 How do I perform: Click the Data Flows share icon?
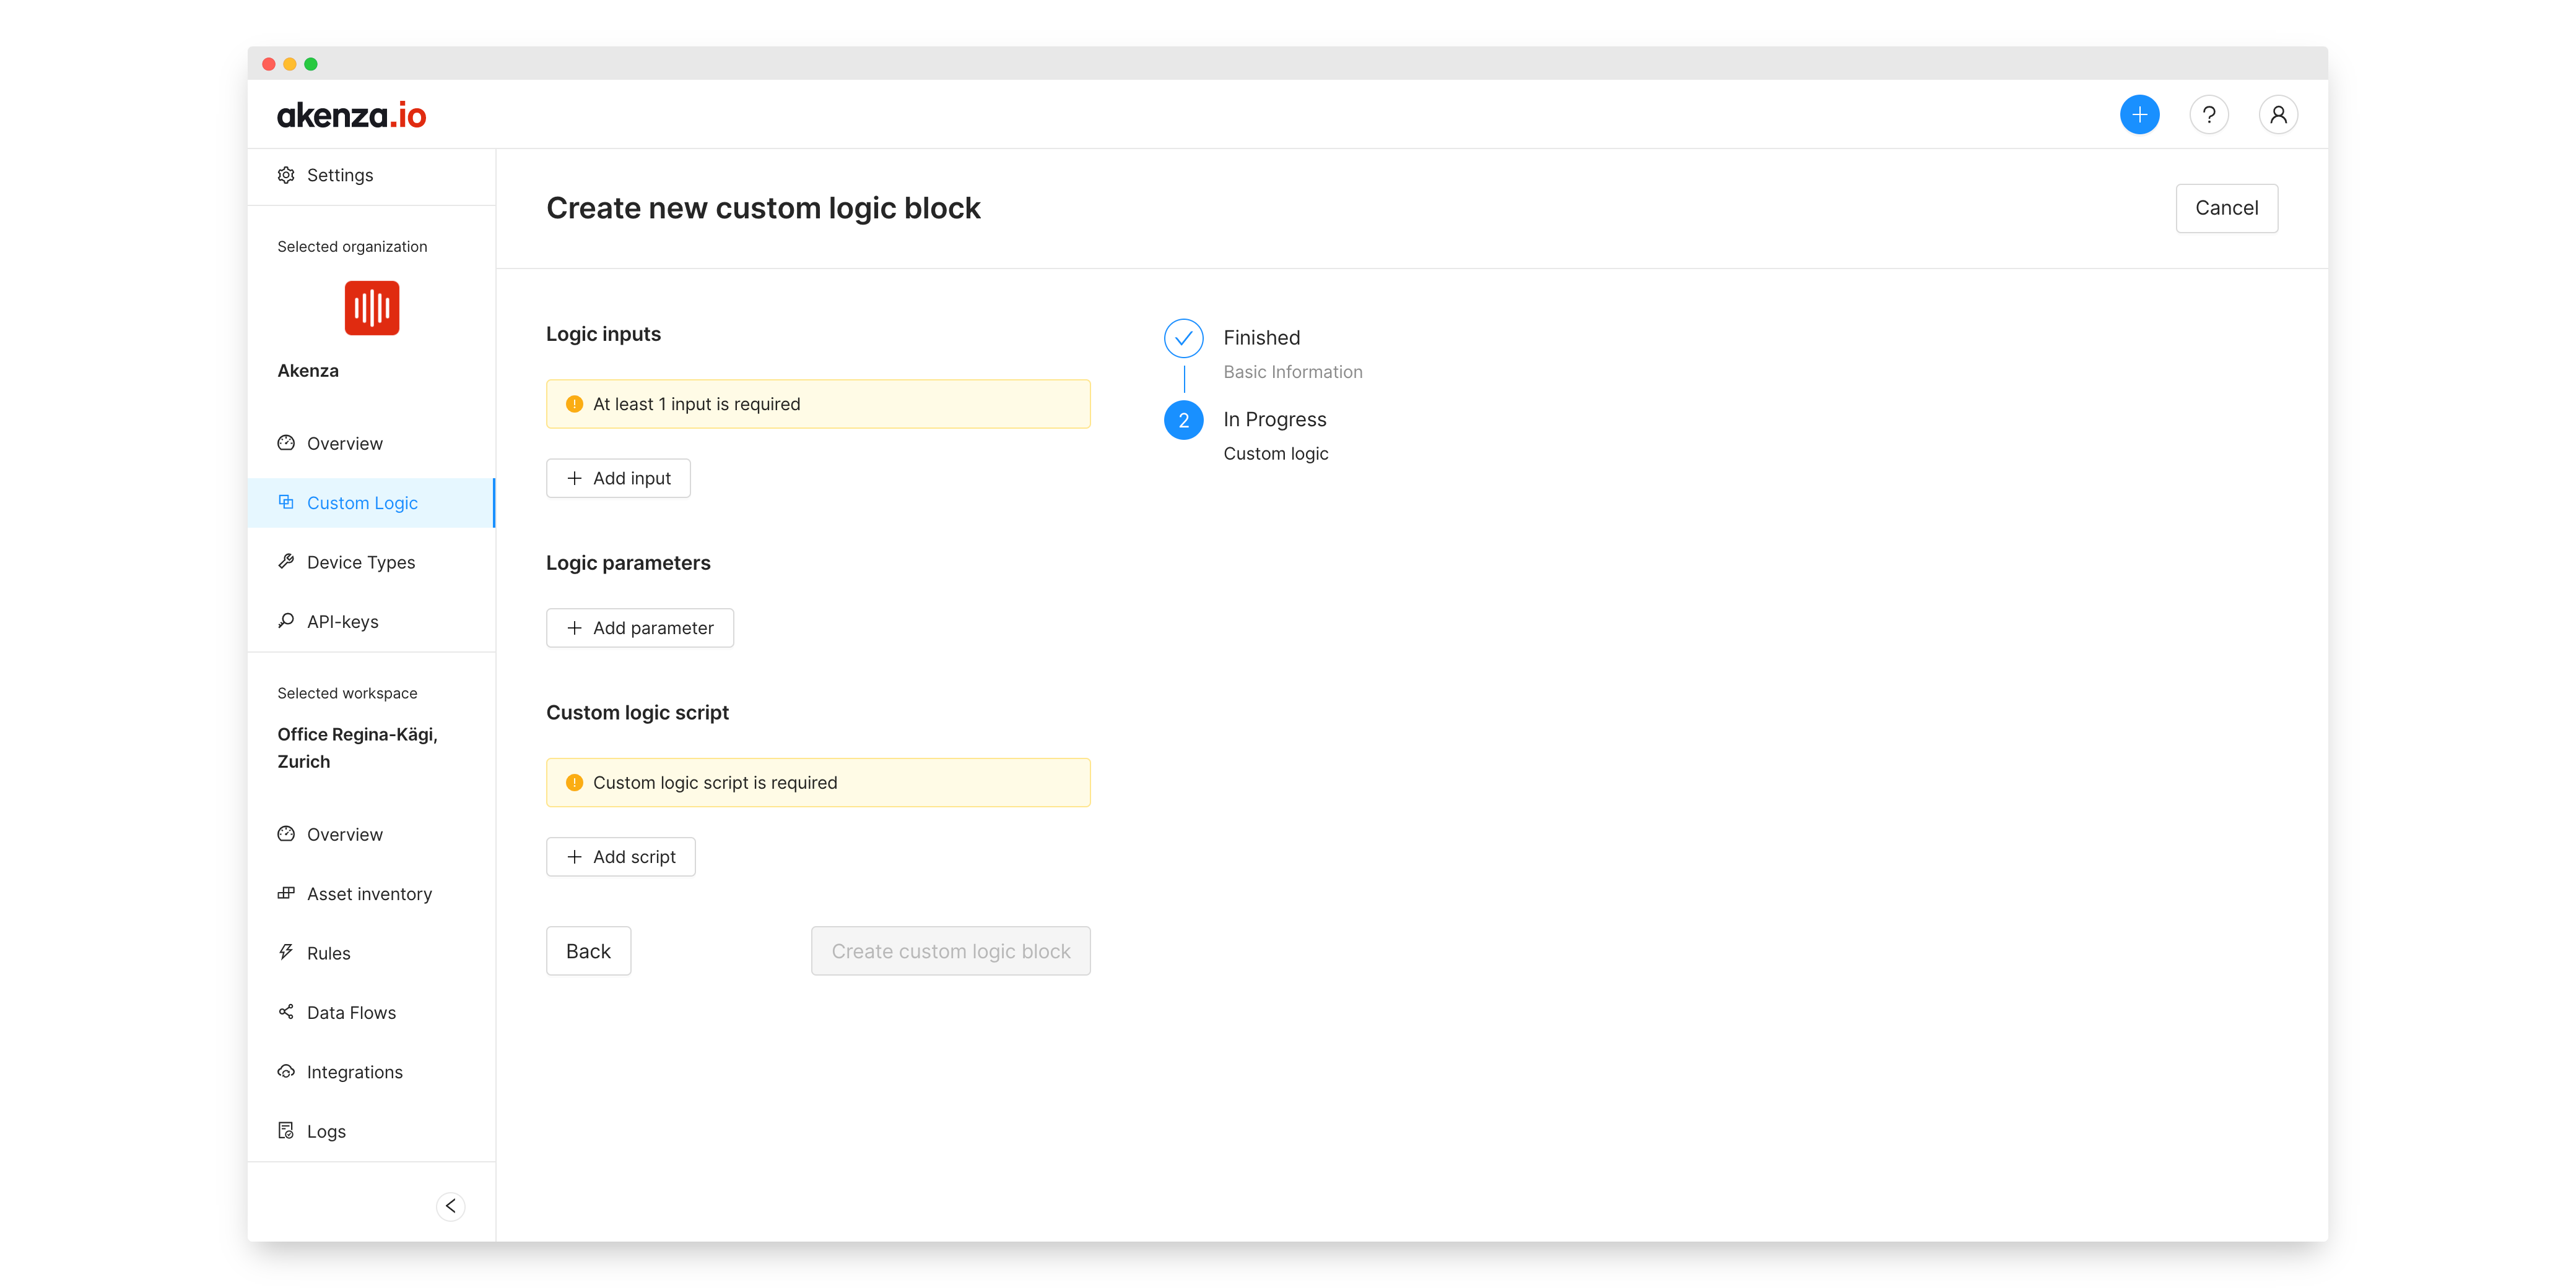point(286,1011)
